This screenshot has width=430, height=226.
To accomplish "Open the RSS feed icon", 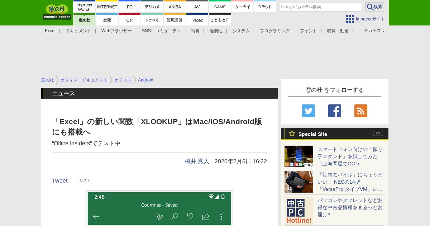I will coord(361,111).
